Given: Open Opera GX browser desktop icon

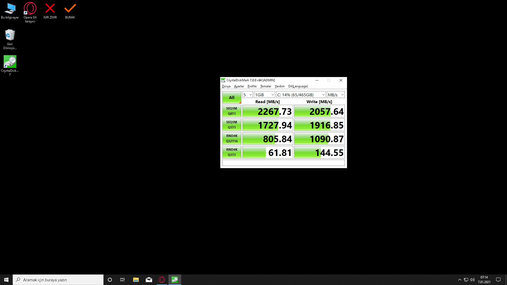Looking at the screenshot, I should click(x=30, y=8).
